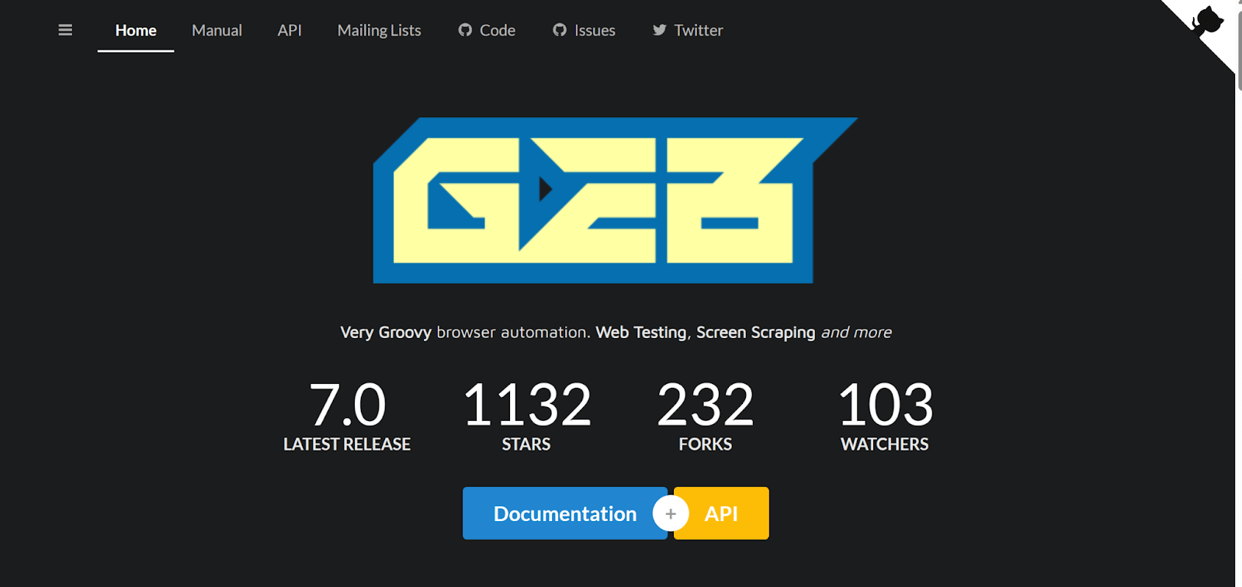This screenshot has height=587, width=1242.
Task: Open the Manual menu item
Action: pyautogui.click(x=217, y=30)
